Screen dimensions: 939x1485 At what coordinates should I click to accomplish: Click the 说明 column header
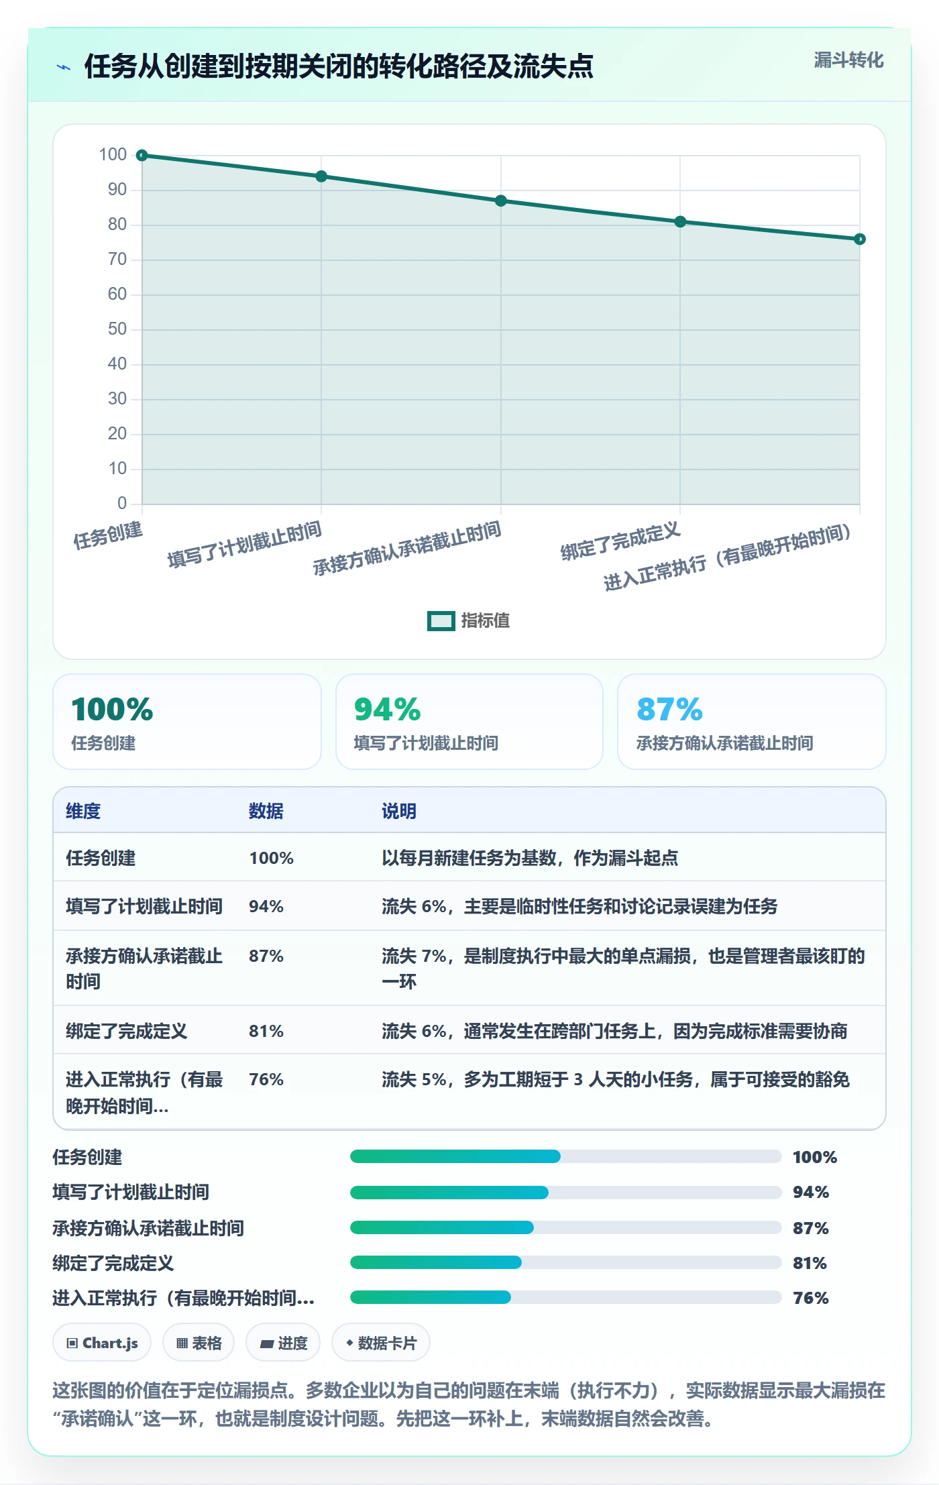point(399,811)
